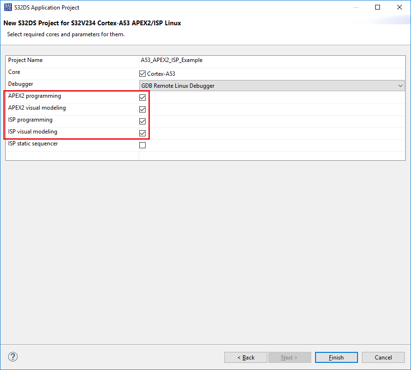Close the S32DS Application Project dialog
Image resolution: width=411 pixels, height=370 pixels.
pos(399,7)
